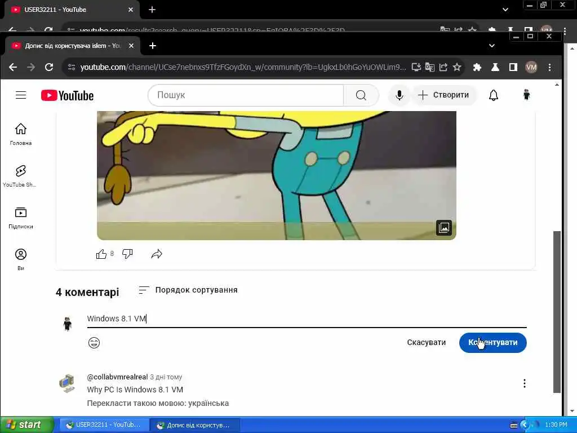Start voice search with the microphone icon
577x433 pixels.
point(400,95)
